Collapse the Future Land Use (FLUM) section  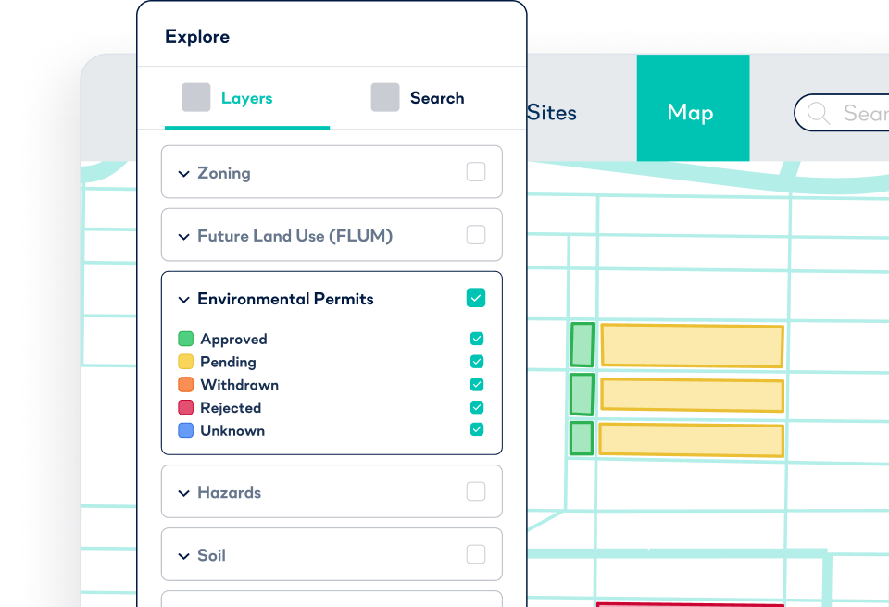click(x=182, y=235)
